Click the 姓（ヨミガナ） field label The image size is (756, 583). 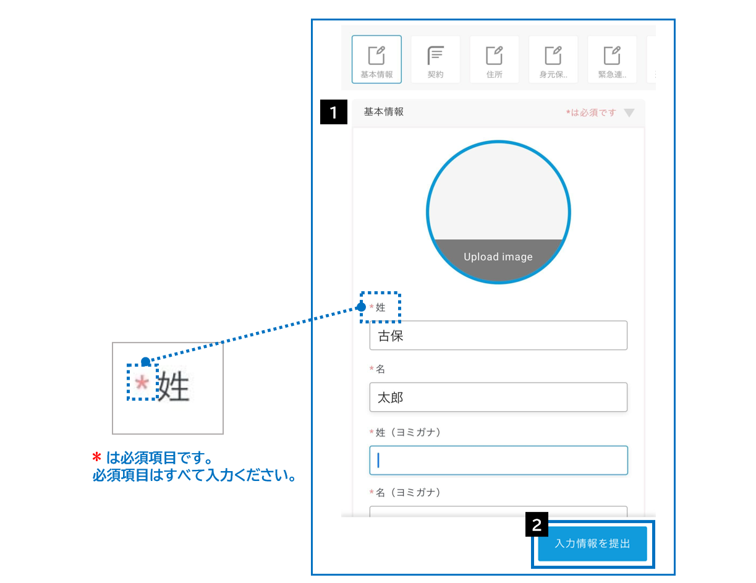(405, 432)
